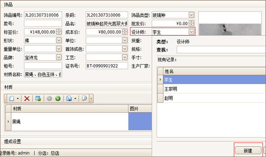Click the 材质名称 input field
This screenshot has height=157, width=266.
click(43, 74)
